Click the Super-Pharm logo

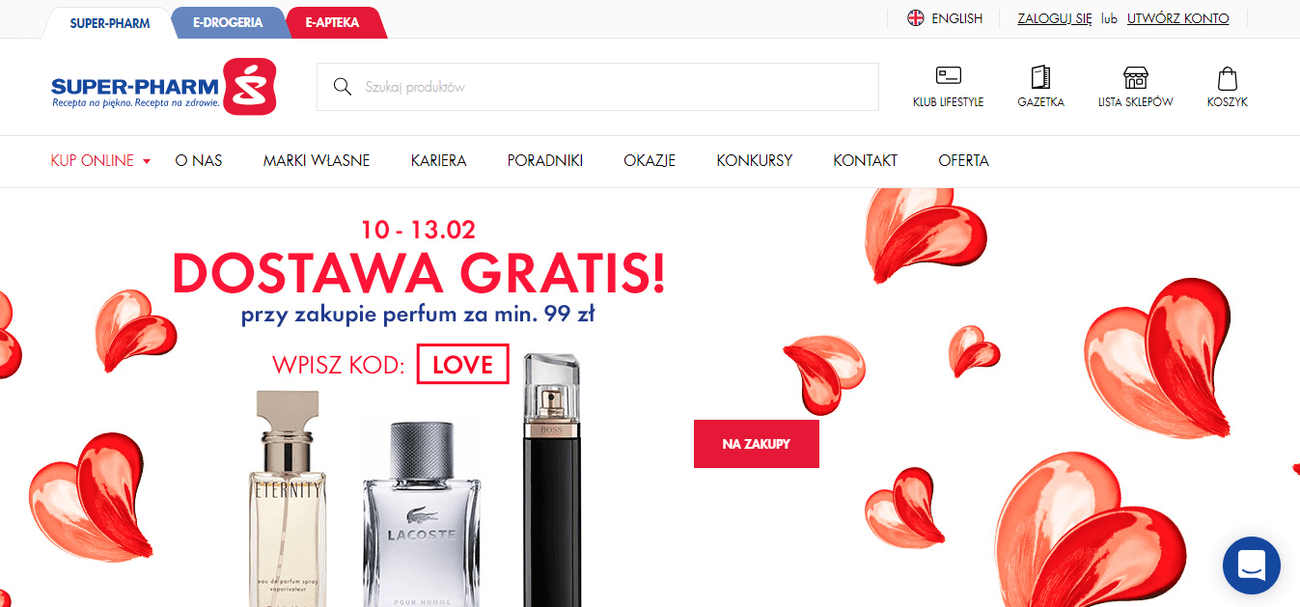[164, 87]
